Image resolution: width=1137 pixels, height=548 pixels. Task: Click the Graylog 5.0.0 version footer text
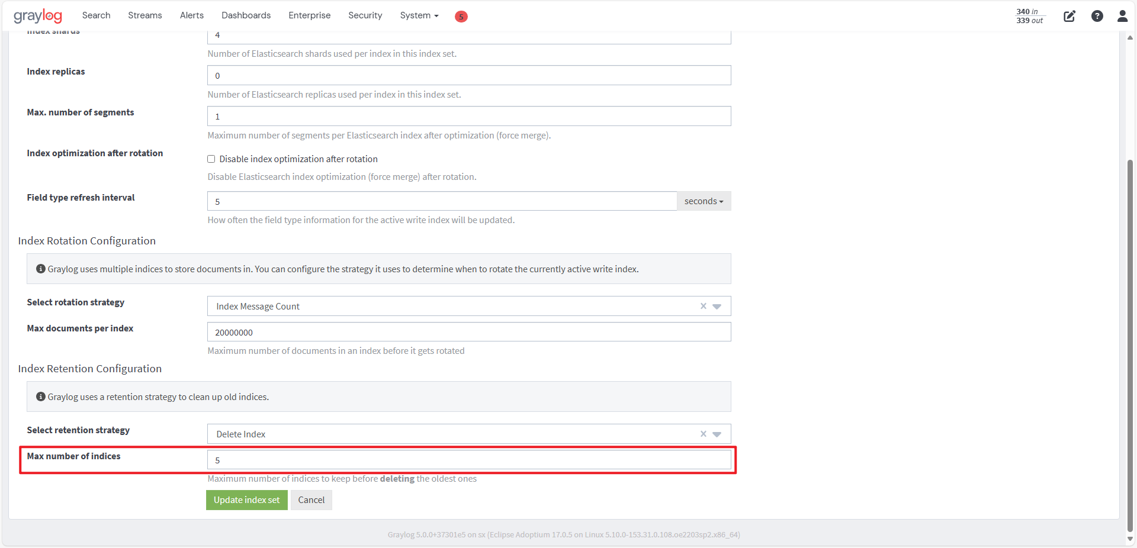564,534
